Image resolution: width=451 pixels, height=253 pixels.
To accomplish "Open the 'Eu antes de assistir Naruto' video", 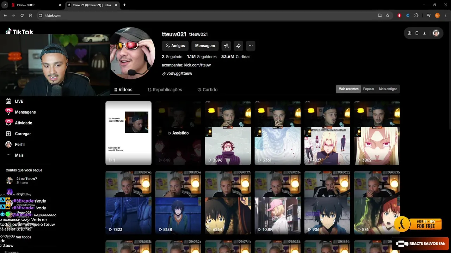I will point(129,133).
